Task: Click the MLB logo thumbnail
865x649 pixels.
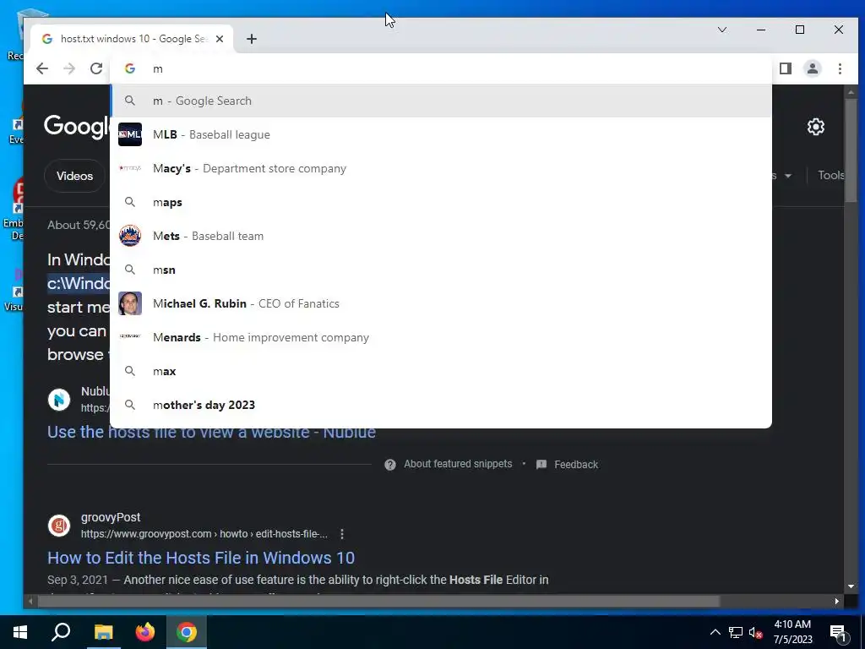Action: [130, 134]
